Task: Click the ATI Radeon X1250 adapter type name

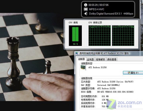Action: click(98, 67)
